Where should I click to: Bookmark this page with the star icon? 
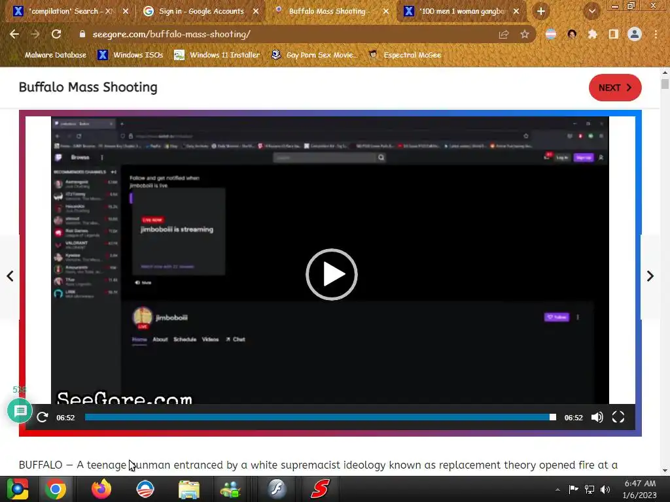point(525,34)
